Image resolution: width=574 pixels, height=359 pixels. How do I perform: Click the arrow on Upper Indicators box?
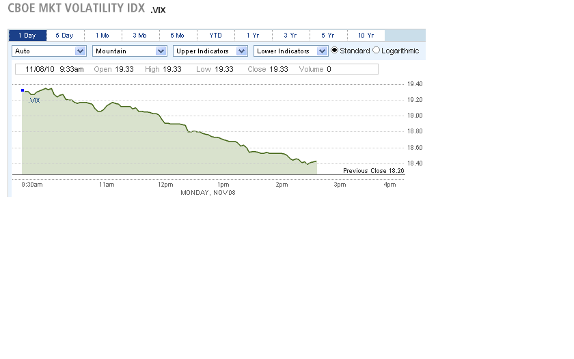pos(241,51)
